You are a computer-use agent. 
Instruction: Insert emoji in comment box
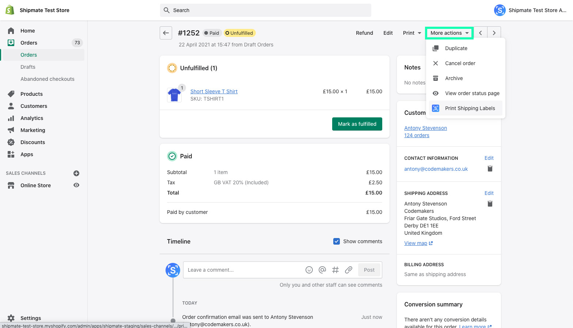309,270
